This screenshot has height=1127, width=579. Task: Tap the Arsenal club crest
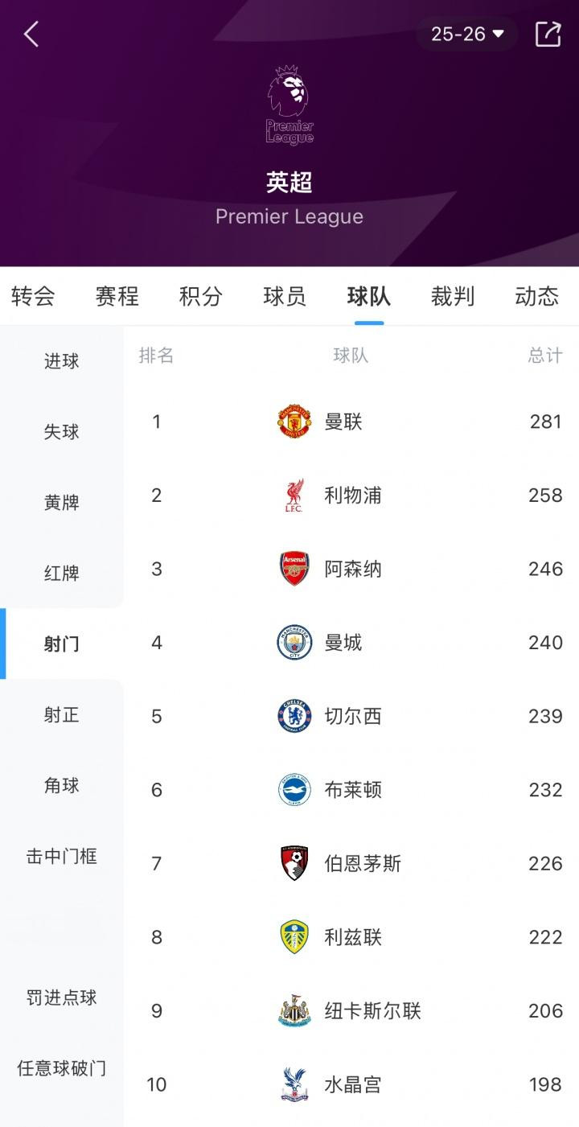tap(294, 569)
